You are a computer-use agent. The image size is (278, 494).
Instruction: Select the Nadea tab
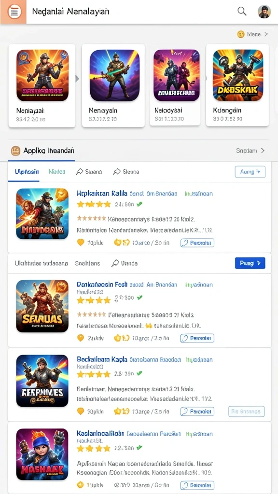[57, 172]
